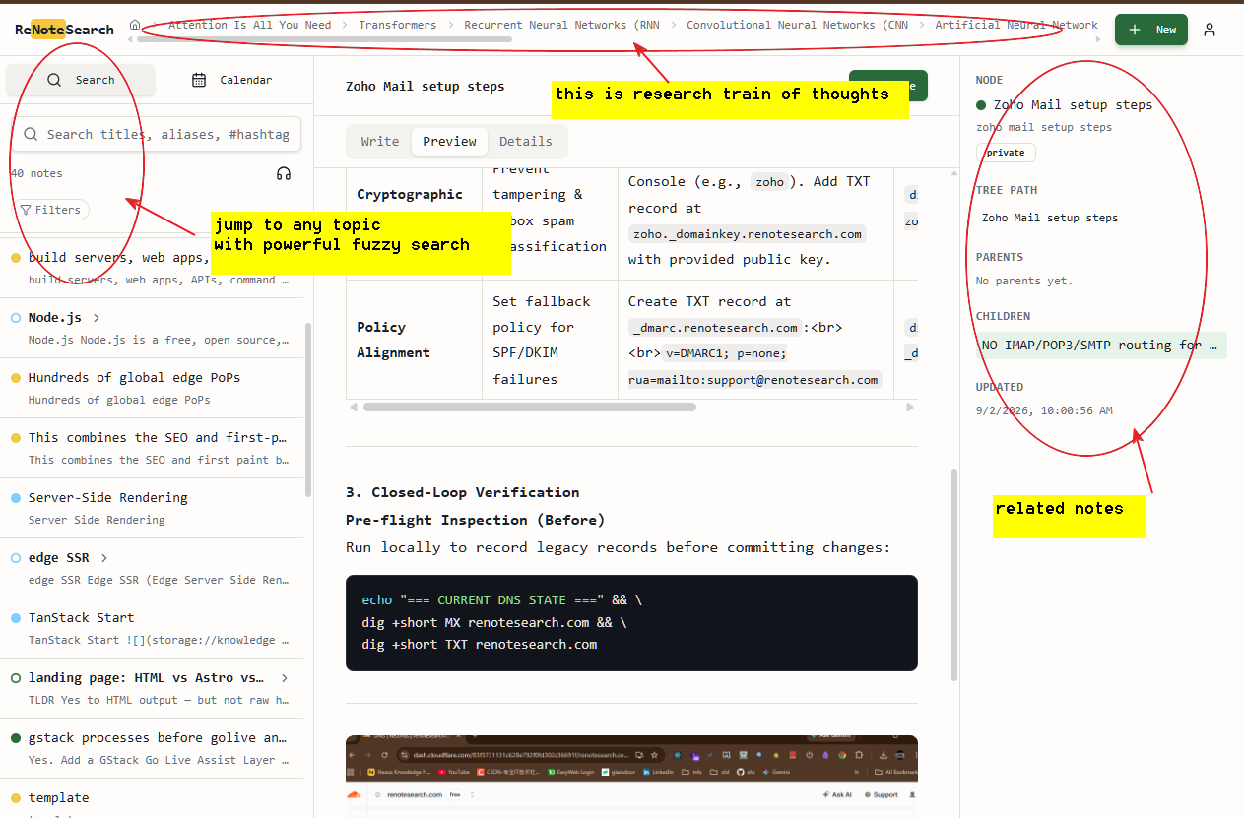Viewport: 1244px width, 818px height.
Task: Click the breadcrumb horizontal scrollbar
Action: click(324, 39)
